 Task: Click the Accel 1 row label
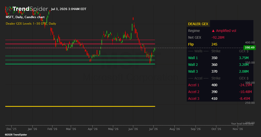[193, 85]
